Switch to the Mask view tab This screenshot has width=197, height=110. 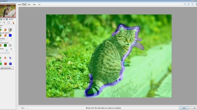pyautogui.click(x=29, y=4)
